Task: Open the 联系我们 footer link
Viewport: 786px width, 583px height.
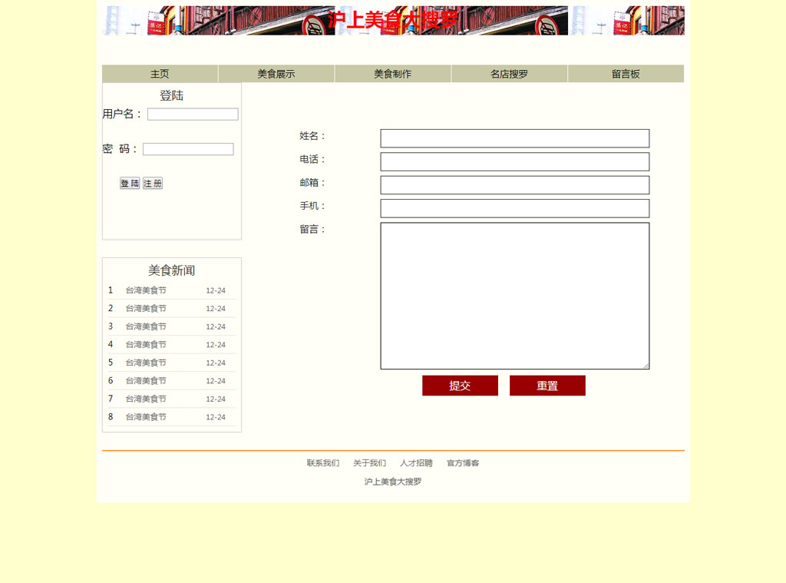Action: tap(323, 463)
